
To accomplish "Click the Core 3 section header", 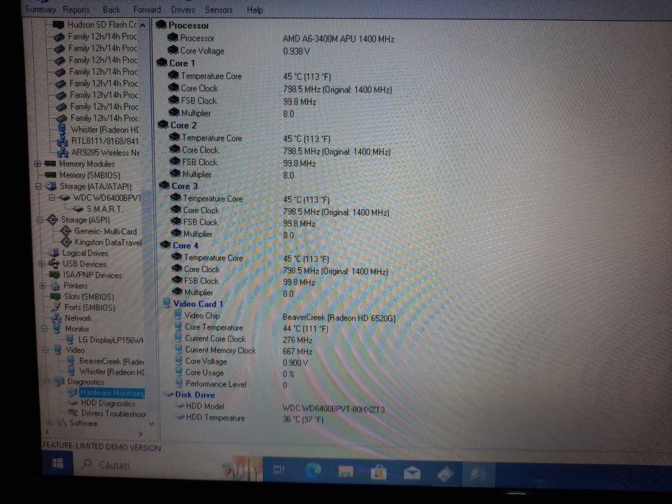I will [x=184, y=186].
